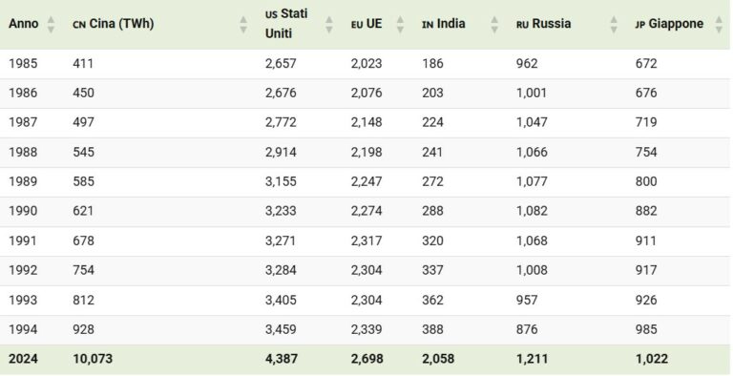Click the 1985 row year cell
Viewport: 733px width, 376px height.
point(23,63)
